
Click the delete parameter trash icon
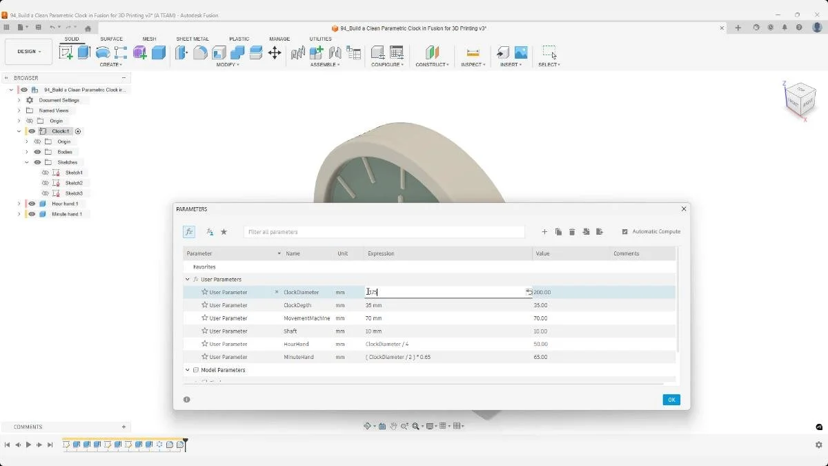(573, 232)
